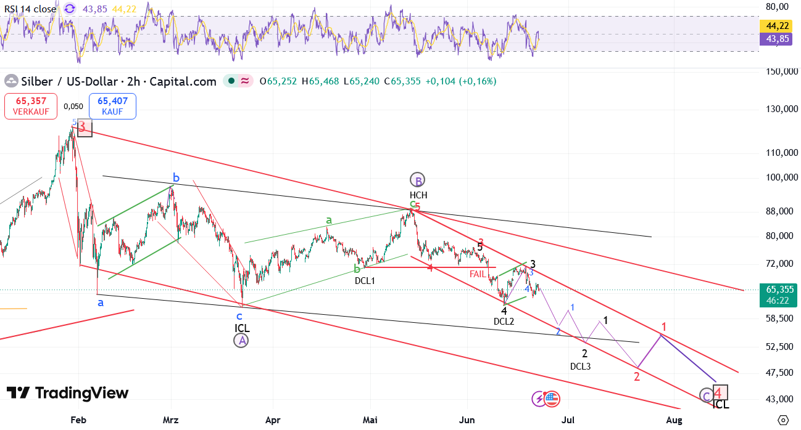Click the 0,050 spread value
This screenshot has height=430, width=801.
[73, 106]
